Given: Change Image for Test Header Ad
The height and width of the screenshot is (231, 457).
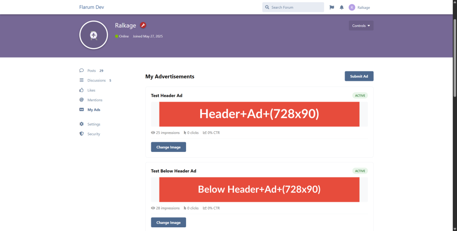Looking at the screenshot, I should click(169, 147).
